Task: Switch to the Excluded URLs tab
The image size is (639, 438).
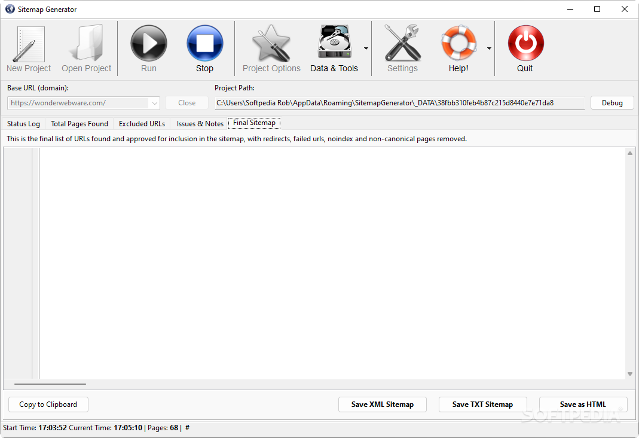Action: [x=142, y=124]
